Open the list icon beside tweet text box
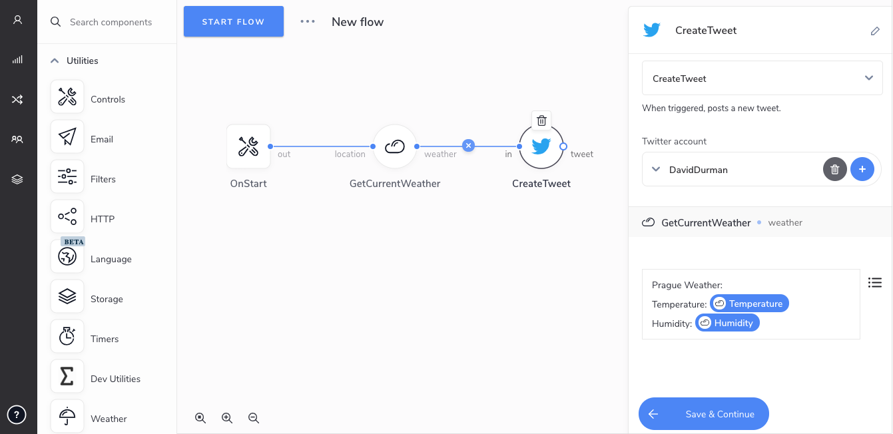 [875, 283]
